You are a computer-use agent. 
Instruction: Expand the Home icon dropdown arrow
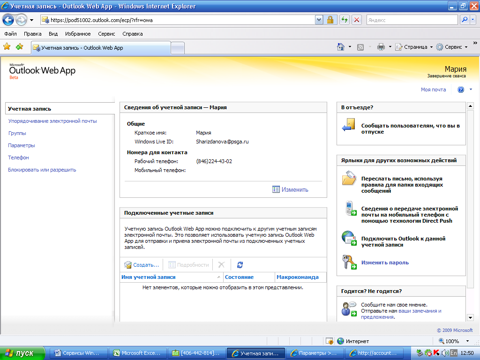coord(350,47)
